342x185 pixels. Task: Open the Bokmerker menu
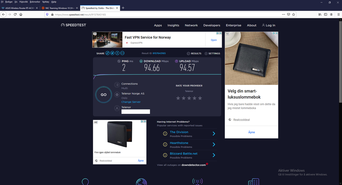point(35,2)
